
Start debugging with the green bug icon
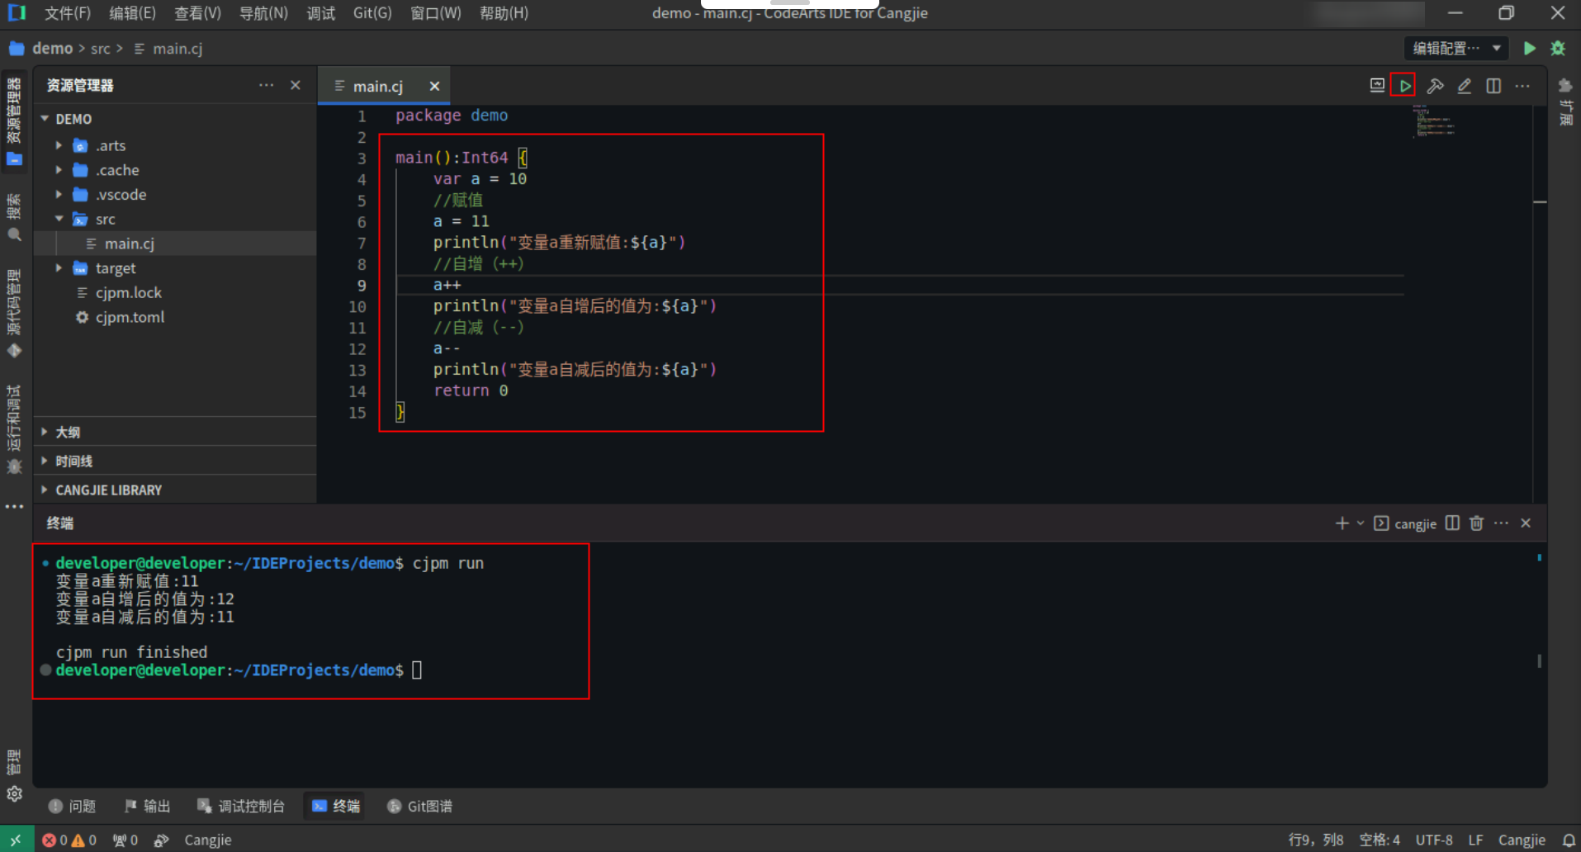tap(1558, 49)
